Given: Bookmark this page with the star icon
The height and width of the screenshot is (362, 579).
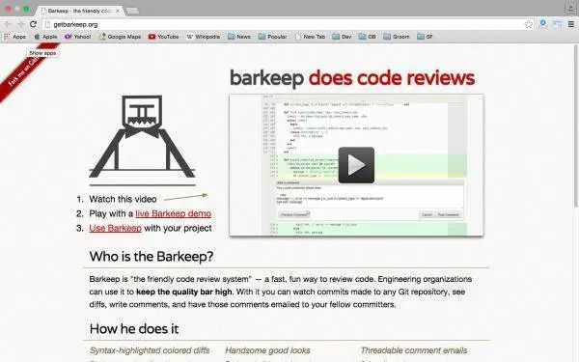Looking at the screenshot, I should pyautogui.click(x=529, y=24).
